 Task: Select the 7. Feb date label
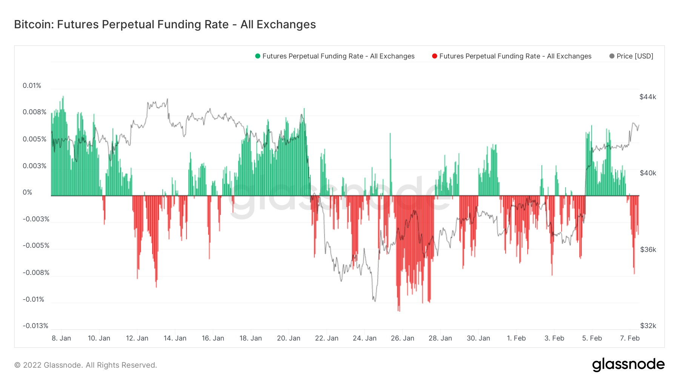[630, 338]
